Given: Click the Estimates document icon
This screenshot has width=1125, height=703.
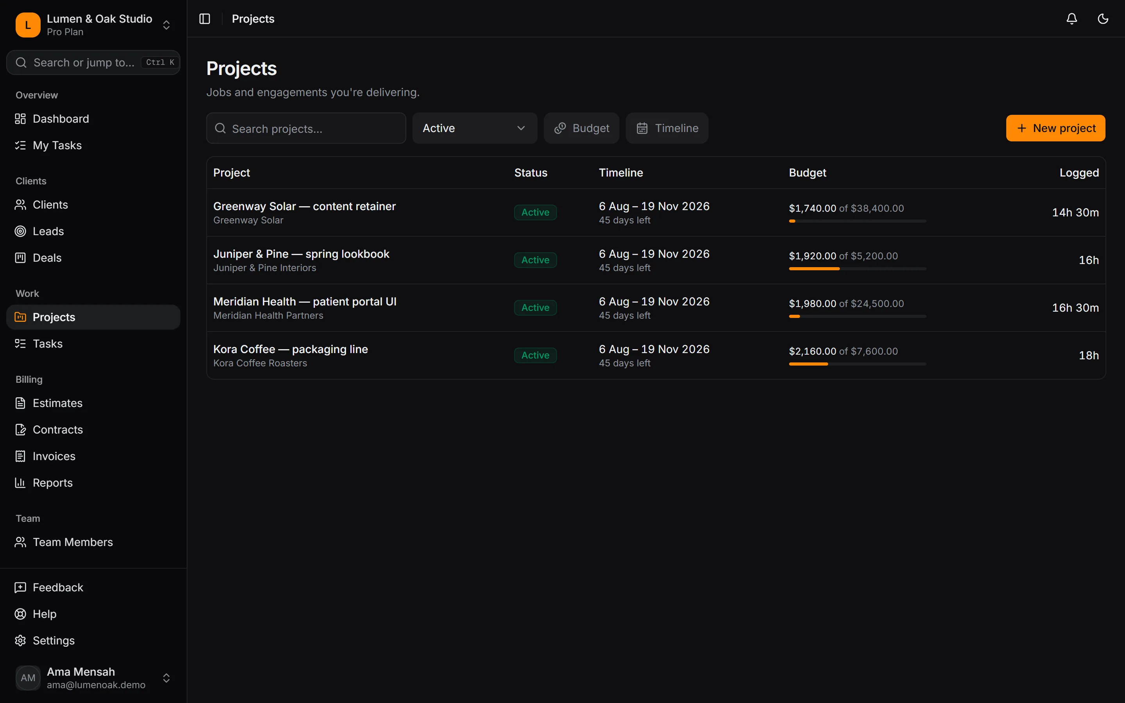Looking at the screenshot, I should (x=20, y=403).
